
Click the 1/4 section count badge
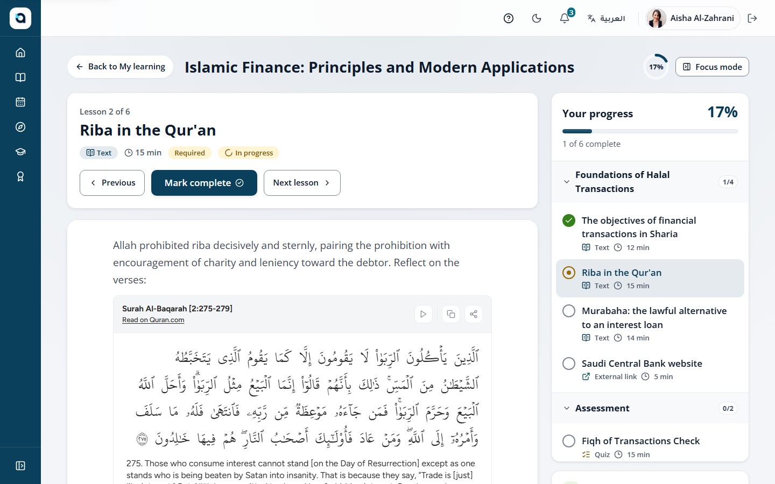[728, 182]
